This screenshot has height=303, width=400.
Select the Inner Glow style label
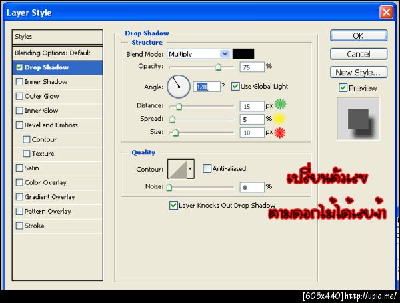tap(41, 111)
